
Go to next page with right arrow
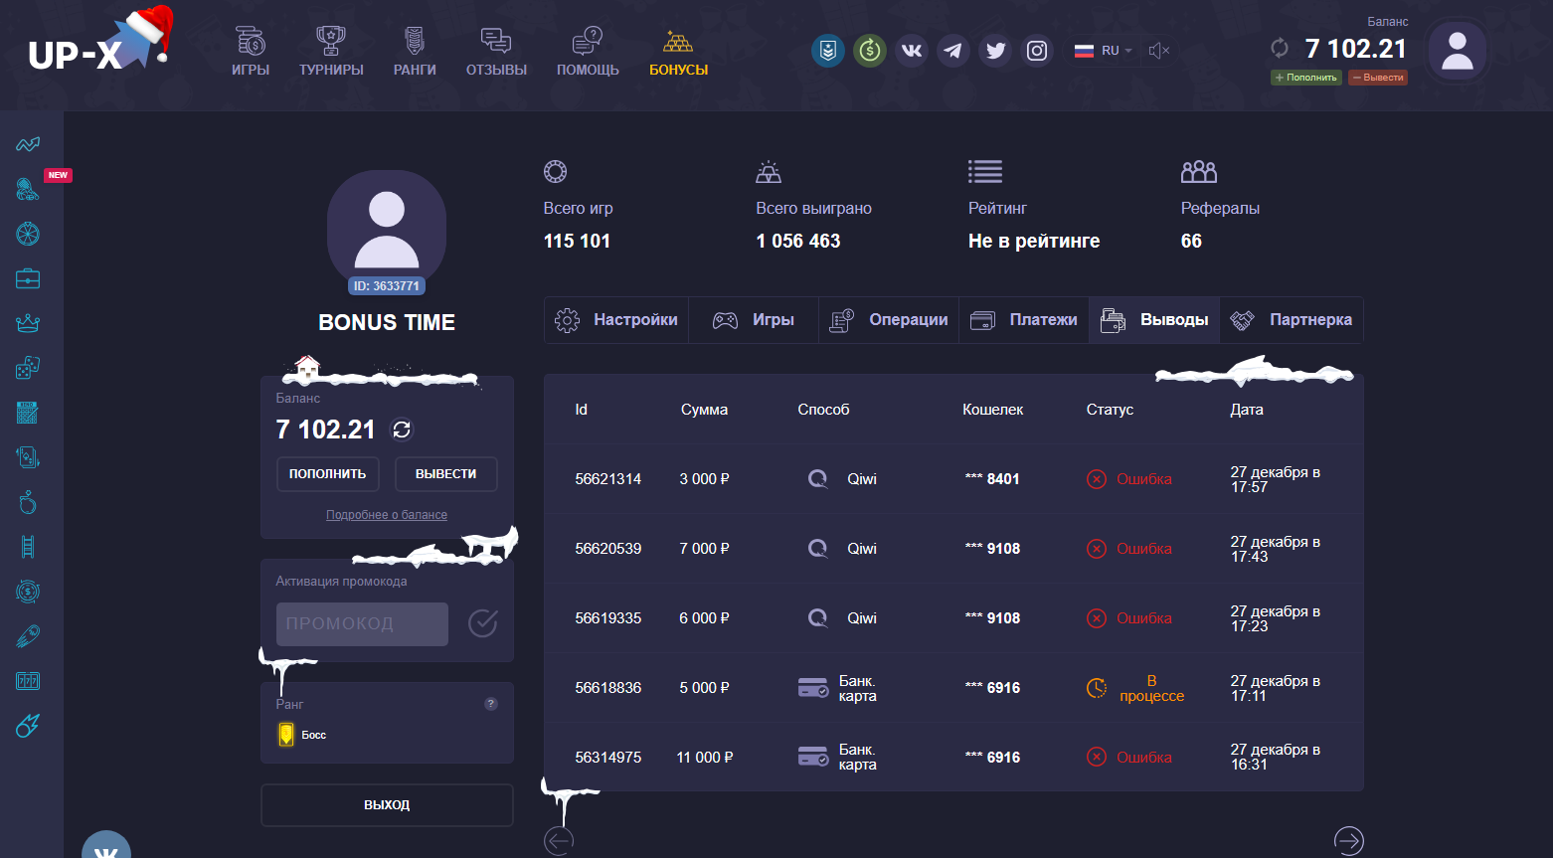[x=1348, y=841]
